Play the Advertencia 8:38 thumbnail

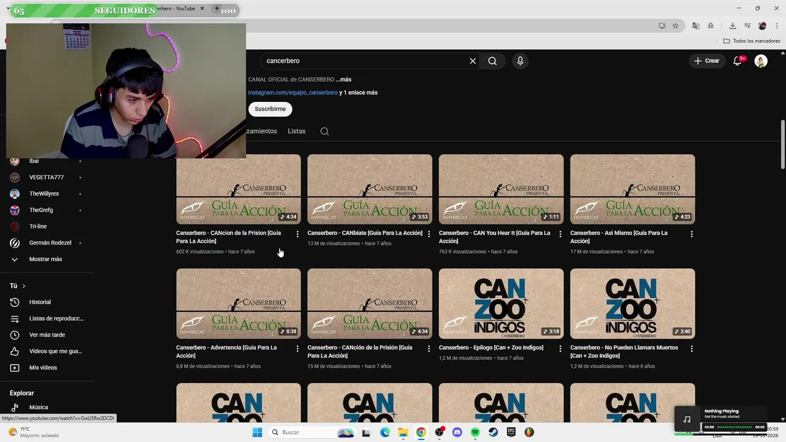point(238,303)
